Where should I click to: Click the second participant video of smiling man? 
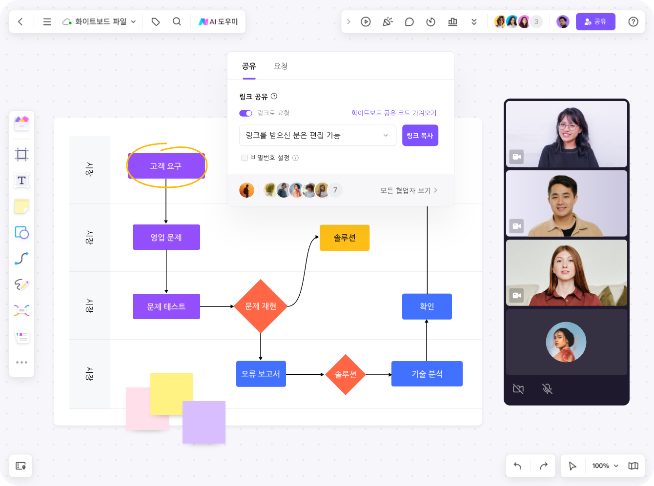tap(567, 203)
